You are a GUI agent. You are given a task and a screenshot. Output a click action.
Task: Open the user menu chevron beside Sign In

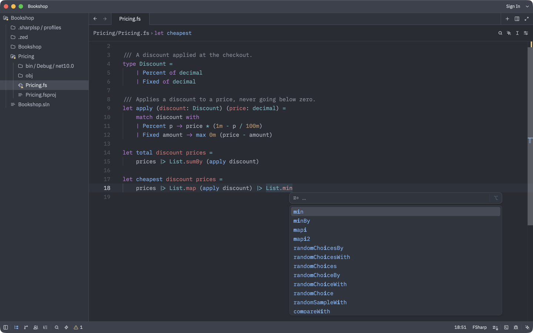pyautogui.click(x=527, y=6)
